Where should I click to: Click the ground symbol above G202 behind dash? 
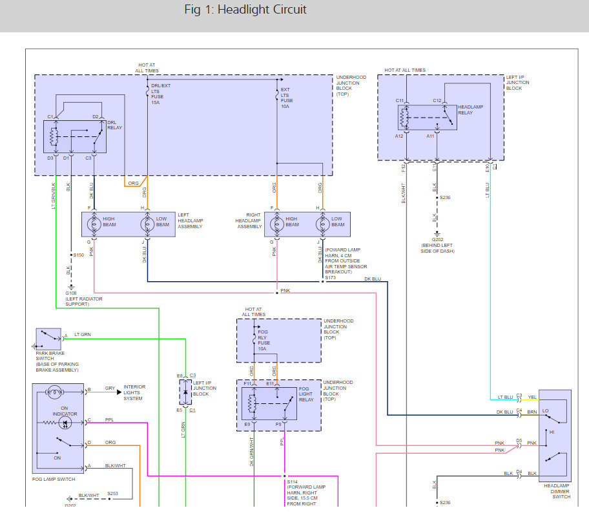coord(437,234)
